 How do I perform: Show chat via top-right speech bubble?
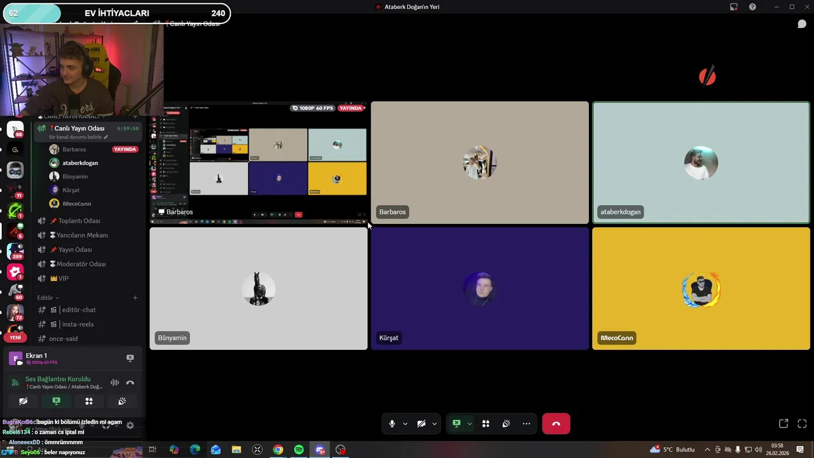[802, 24]
